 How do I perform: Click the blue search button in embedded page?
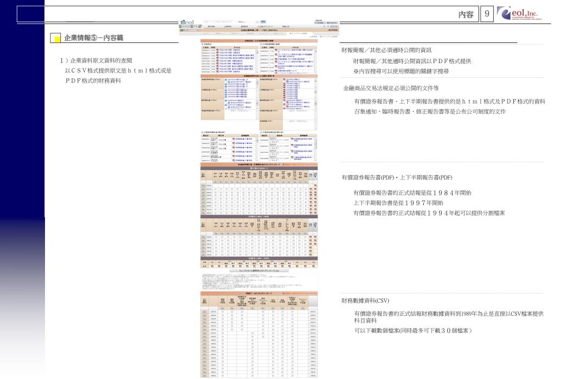coord(263,22)
